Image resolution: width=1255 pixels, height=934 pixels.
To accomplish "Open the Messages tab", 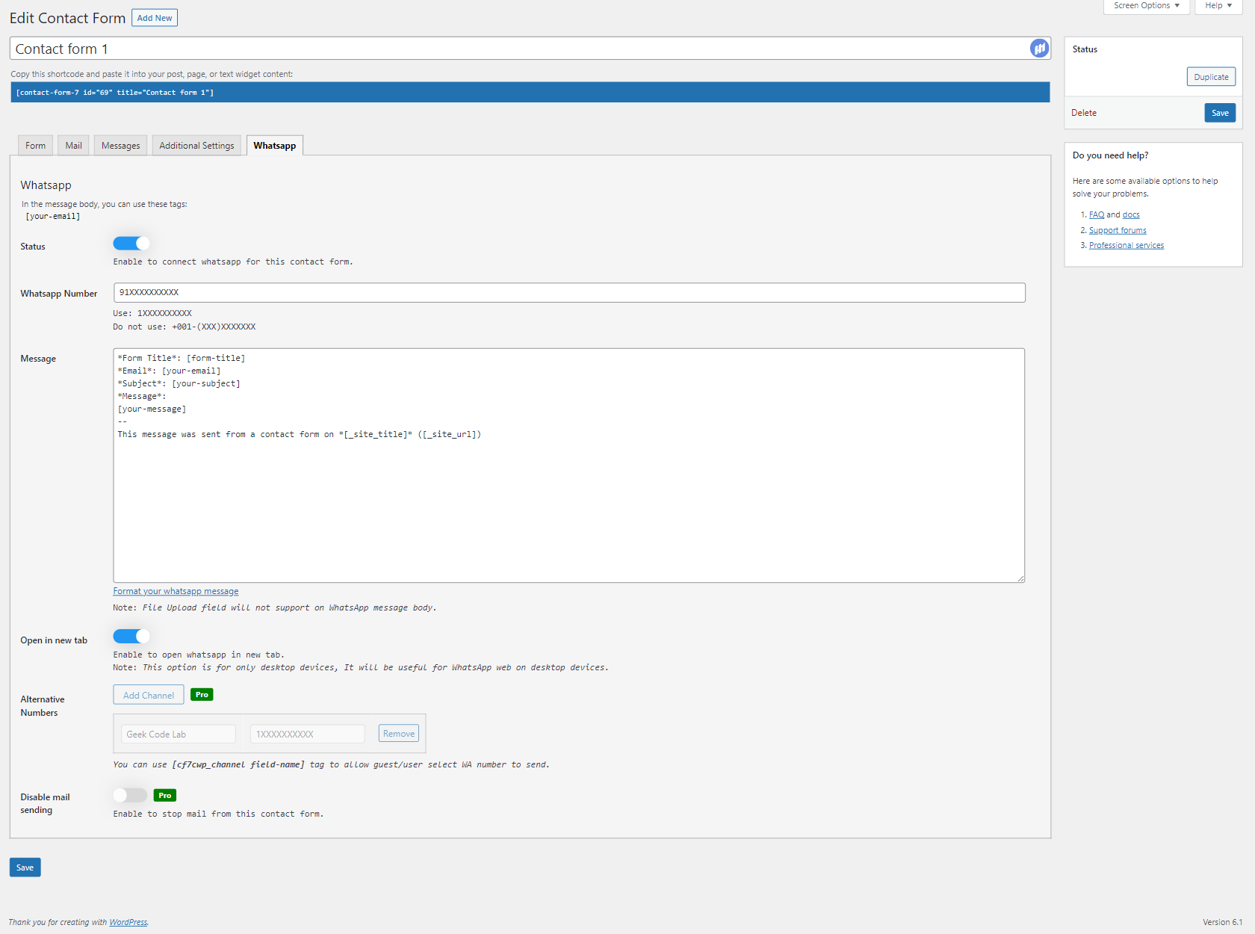I will coord(120,146).
